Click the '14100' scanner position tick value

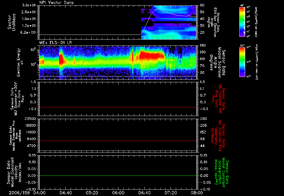coord(31,132)
